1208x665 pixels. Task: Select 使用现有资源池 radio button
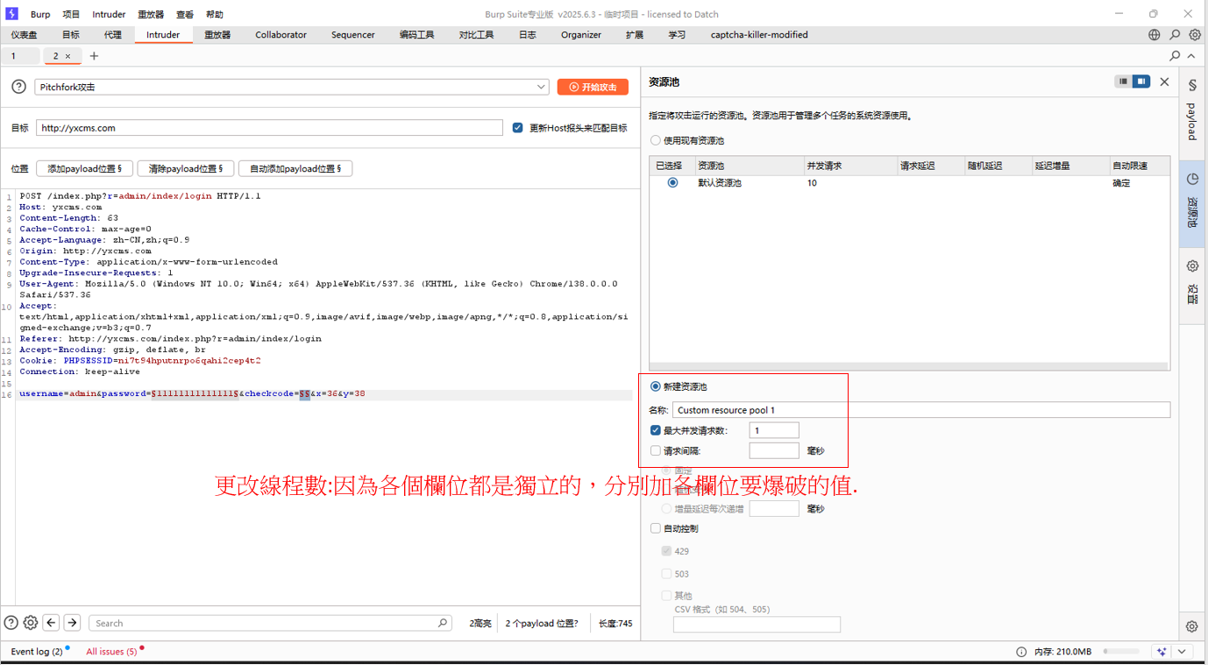(656, 140)
